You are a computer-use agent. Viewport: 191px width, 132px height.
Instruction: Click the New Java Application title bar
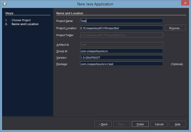click(95, 4)
